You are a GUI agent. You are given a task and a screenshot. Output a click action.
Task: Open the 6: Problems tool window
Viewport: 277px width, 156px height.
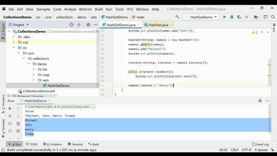point(52,144)
